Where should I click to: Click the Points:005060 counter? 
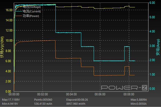(44, 99)
